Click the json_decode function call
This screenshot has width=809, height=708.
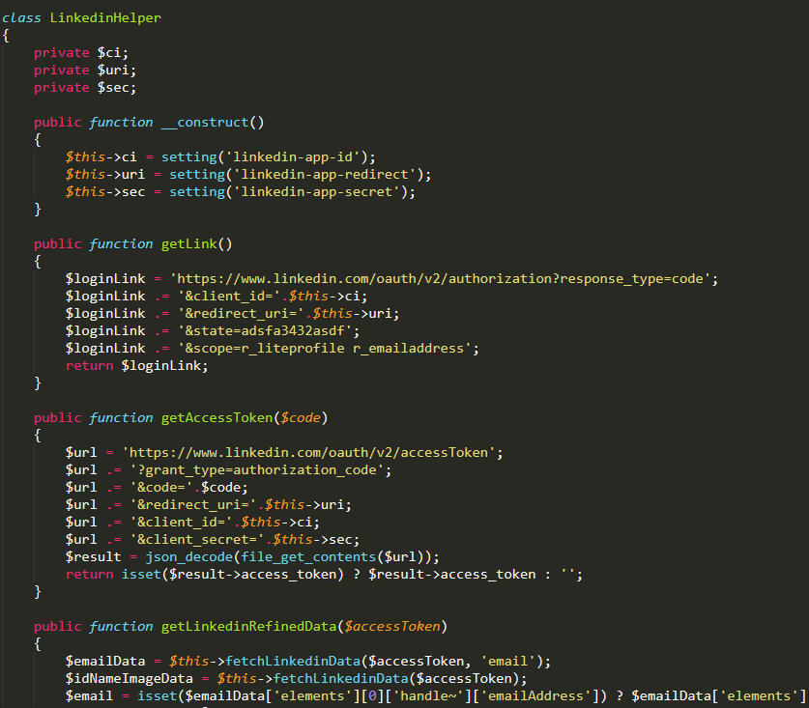[188, 557]
